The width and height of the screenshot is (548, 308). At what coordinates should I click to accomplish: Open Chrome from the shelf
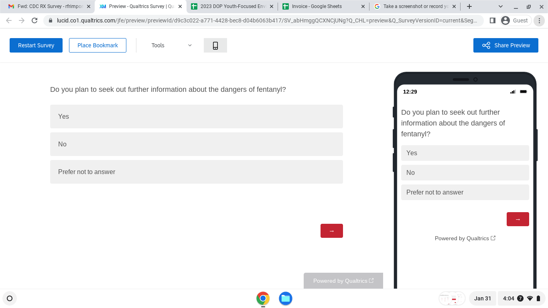point(263,298)
